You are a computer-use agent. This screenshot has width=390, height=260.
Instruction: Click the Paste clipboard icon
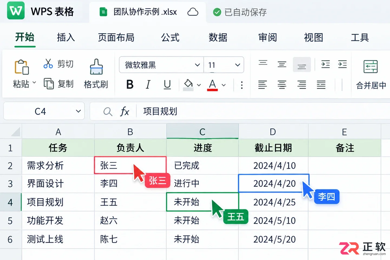coord(22,67)
